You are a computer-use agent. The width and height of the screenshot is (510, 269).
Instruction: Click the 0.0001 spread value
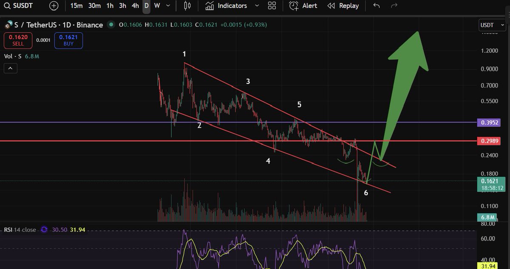(x=43, y=40)
